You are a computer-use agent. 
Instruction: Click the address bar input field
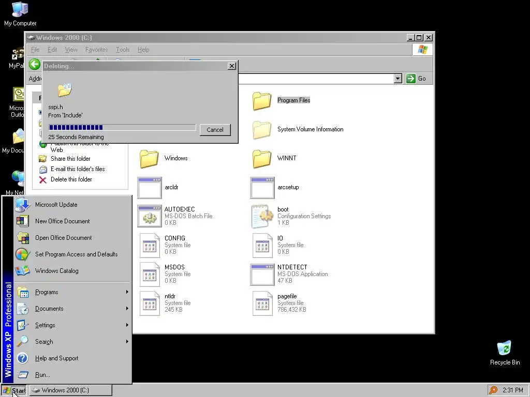(x=316, y=79)
